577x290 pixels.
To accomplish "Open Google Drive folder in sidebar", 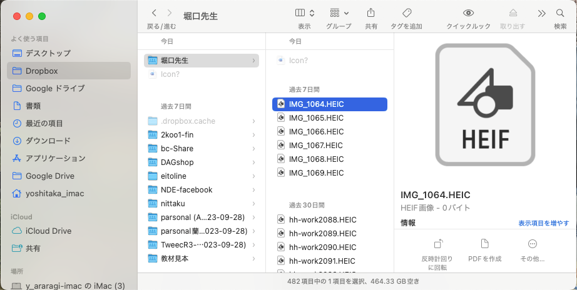I will (69, 176).
